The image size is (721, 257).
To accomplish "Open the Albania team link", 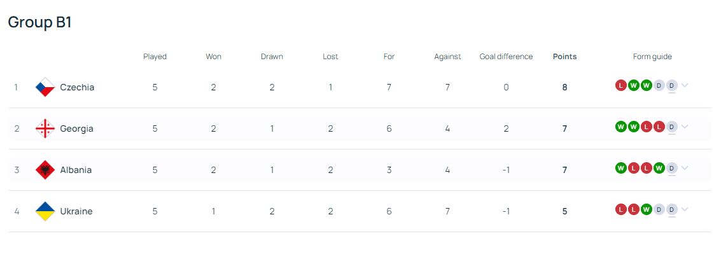I will point(76,170).
